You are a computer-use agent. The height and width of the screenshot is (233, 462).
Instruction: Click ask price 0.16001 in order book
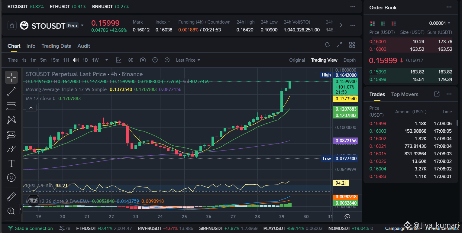tap(378, 42)
